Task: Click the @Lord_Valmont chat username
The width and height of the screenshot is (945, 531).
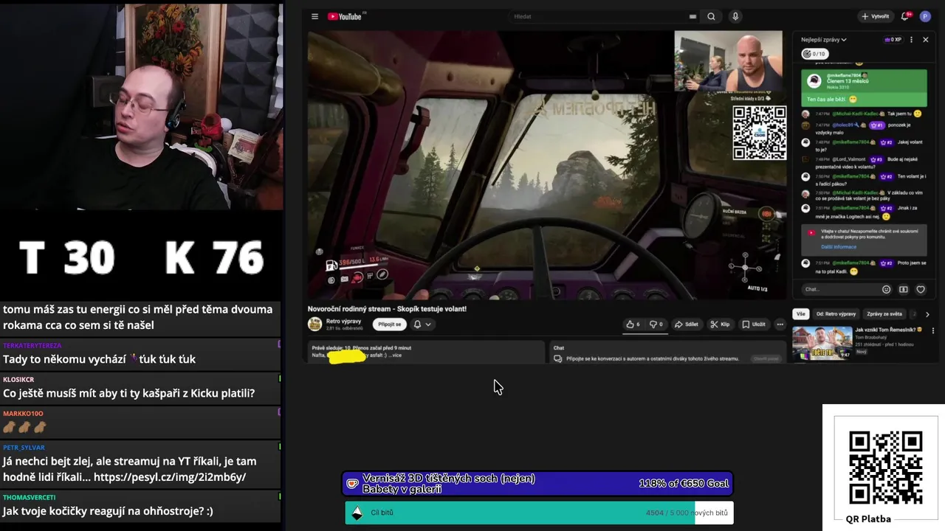Action: point(849,159)
